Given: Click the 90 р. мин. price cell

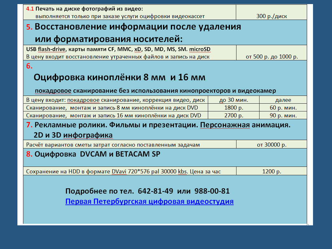Looking at the screenshot, I should (x=283, y=115).
